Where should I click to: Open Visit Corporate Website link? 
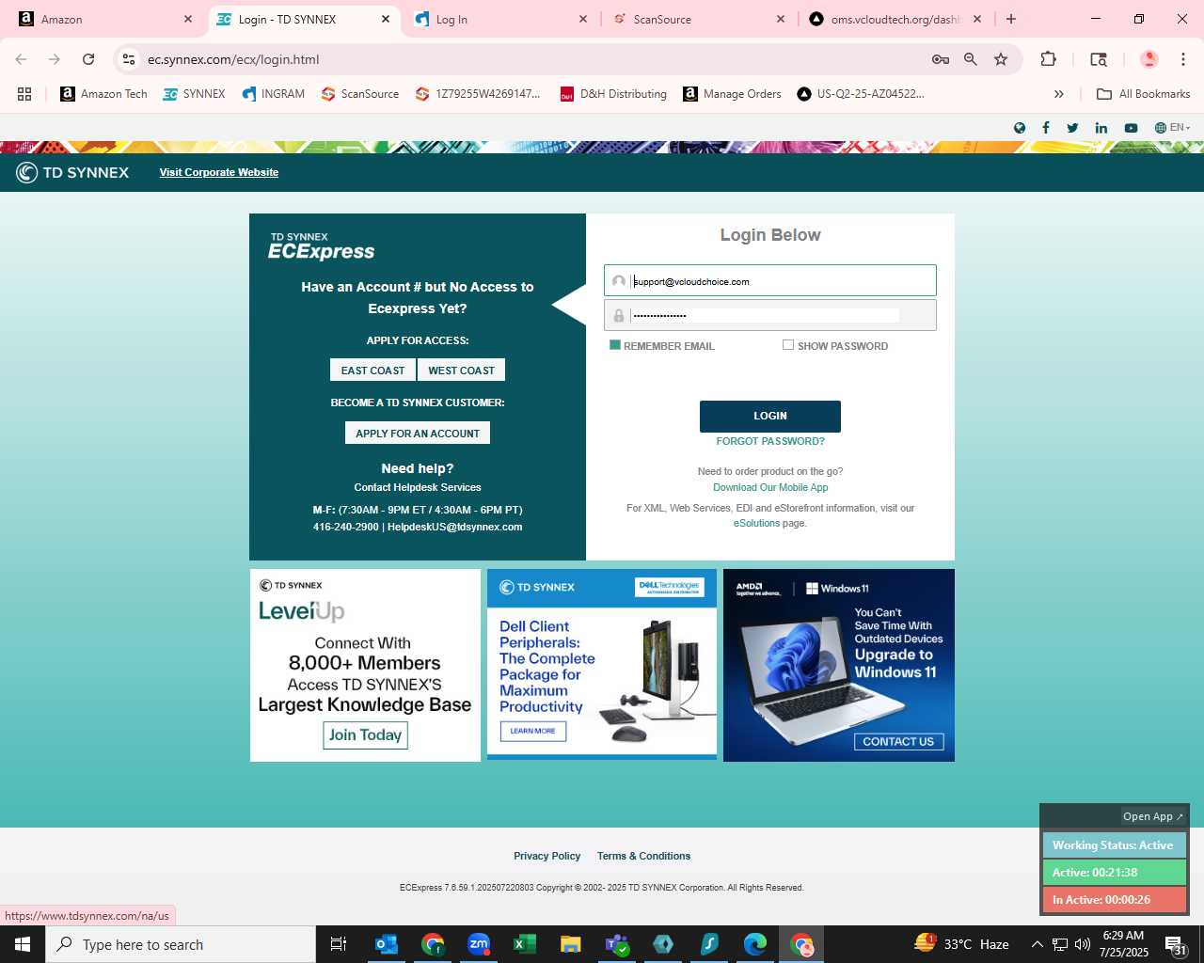point(219,172)
